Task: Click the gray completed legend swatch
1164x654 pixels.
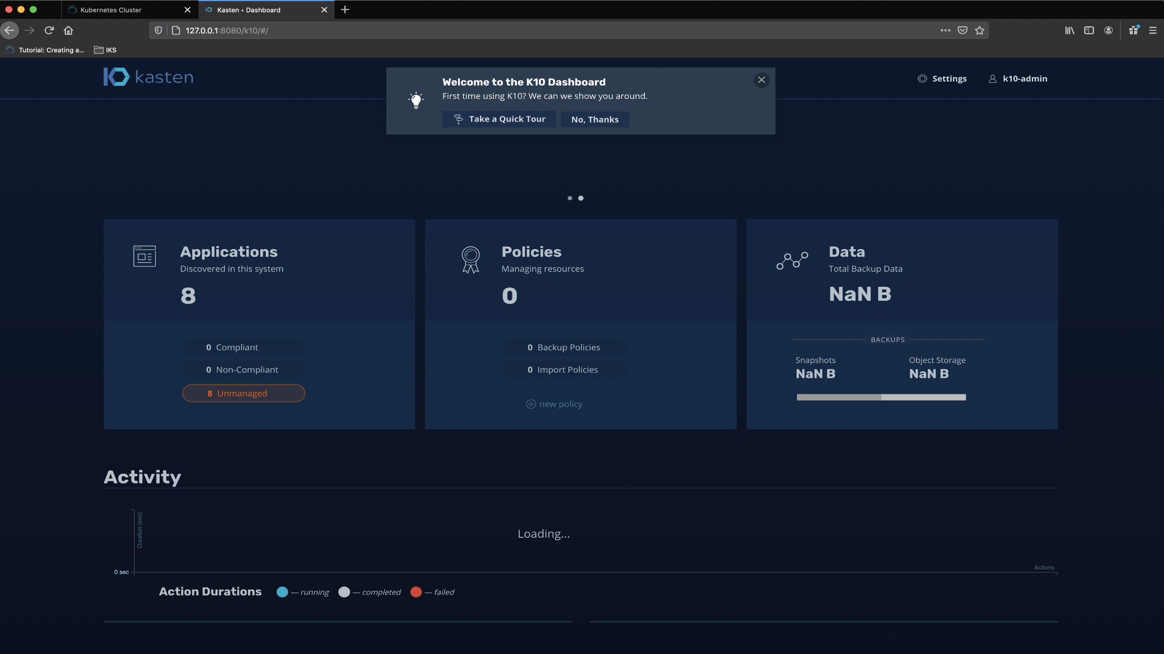Action: tap(344, 592)
